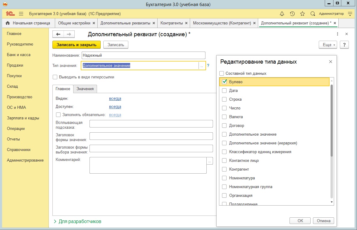Image resolution: width=357 pixels, height=230 pixels.
Task: Open the notifications bell icon
Action: click(282, 14)
